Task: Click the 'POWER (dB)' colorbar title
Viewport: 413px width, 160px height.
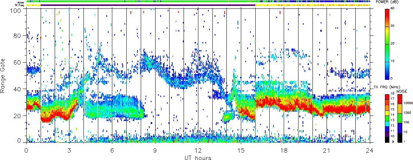Action: 387,2
